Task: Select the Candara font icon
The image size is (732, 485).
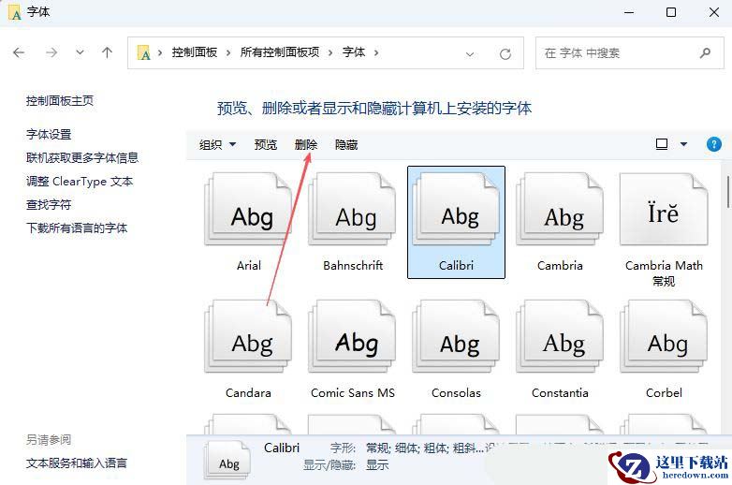Action: [248, 336]
